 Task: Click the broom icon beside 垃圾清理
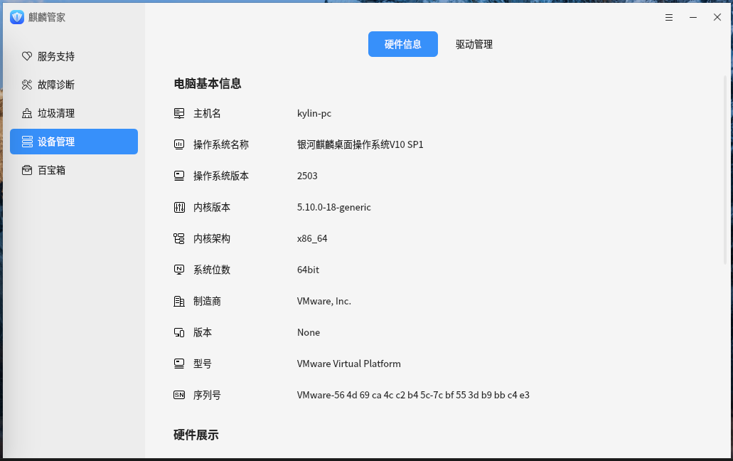[x=27, y=113]
